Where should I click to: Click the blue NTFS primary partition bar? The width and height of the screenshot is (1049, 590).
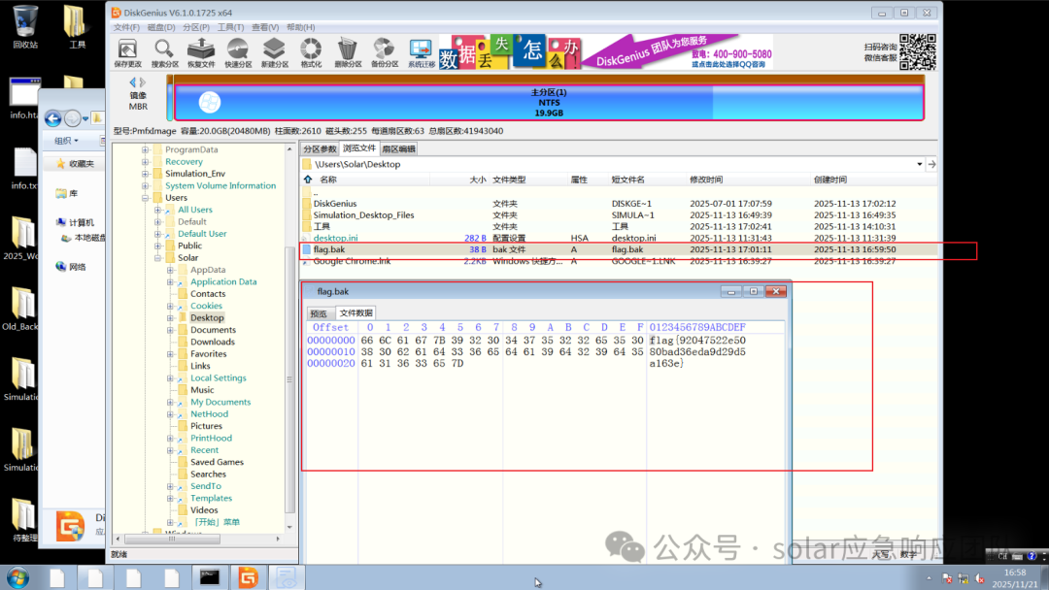549,102
